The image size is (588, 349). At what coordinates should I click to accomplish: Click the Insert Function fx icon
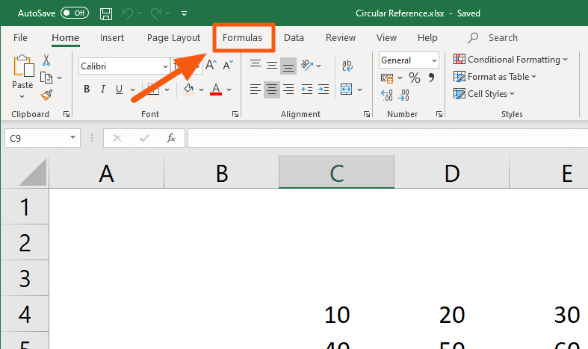click(171, 138)
